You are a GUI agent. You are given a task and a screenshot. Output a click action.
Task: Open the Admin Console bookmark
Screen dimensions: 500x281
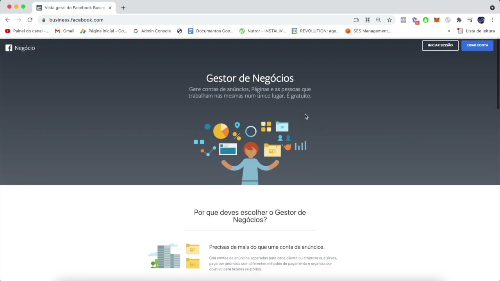point(152,31)
